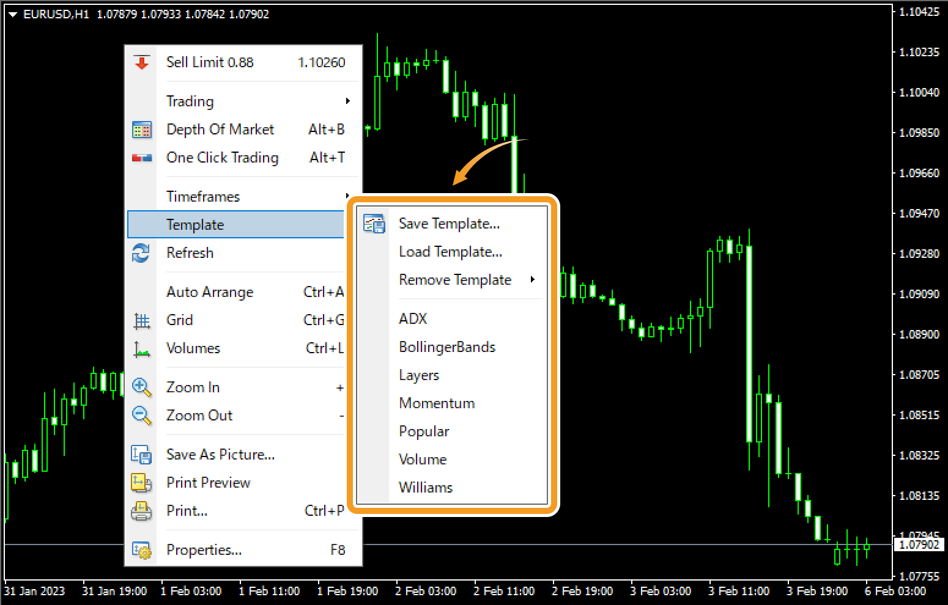Image resolution: width=948 pixels, height=605 pixels.
Task: Choose Zoom In menu entry
Action: (x=237, y=387)
